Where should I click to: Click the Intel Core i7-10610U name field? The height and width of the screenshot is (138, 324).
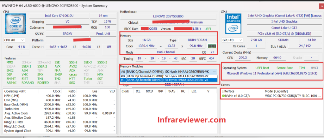[59, 16]
